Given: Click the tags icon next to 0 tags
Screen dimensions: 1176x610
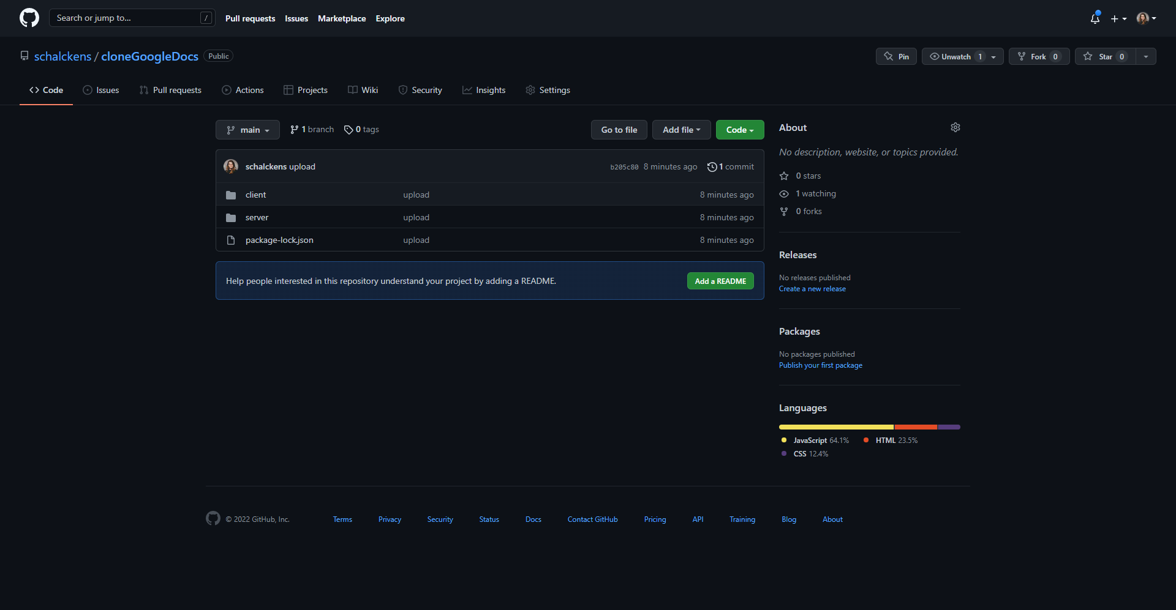Looking at the screenshot, I should point(349,130).
